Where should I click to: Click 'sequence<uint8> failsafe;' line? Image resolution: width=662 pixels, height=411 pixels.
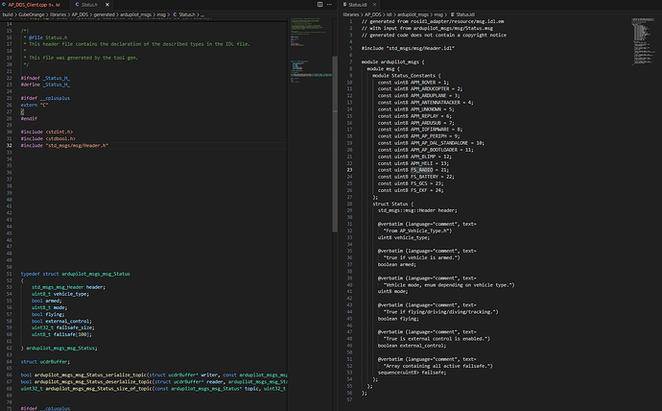pyautogui.click(x=412, y=373)
